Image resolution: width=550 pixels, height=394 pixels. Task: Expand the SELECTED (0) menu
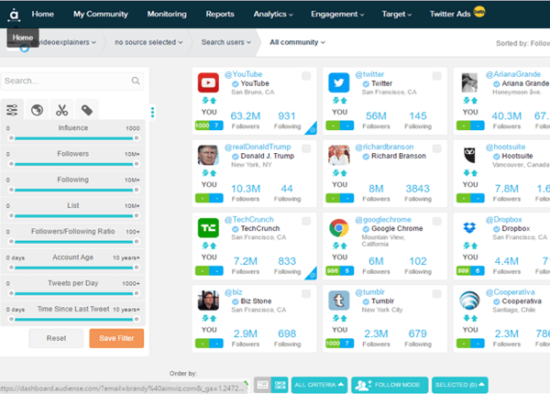tap(460, 385)
